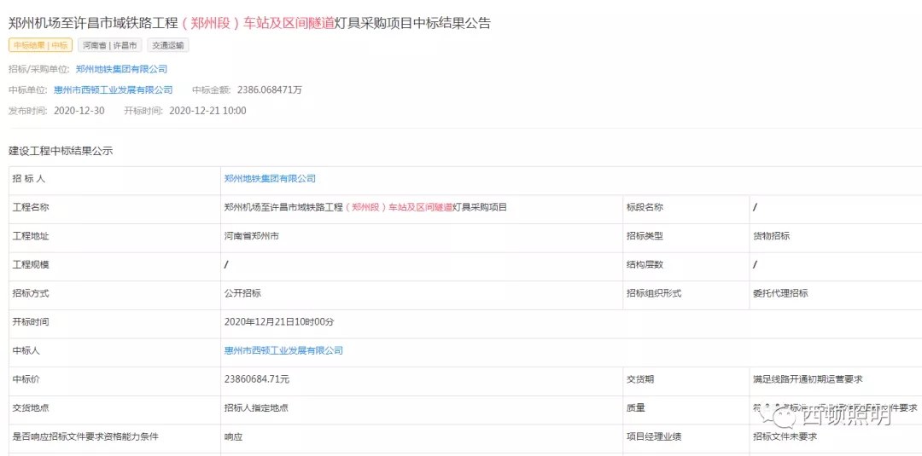
Task: Click the 招标组织形式 label cell
Action: [686, 293]
